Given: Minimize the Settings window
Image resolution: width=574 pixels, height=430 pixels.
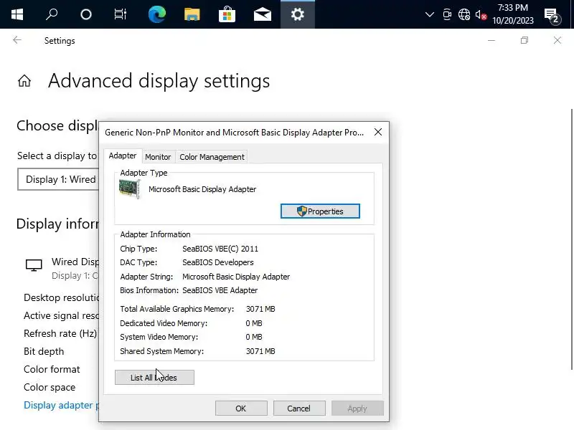Looking at the screenshot, I should 491,40.
